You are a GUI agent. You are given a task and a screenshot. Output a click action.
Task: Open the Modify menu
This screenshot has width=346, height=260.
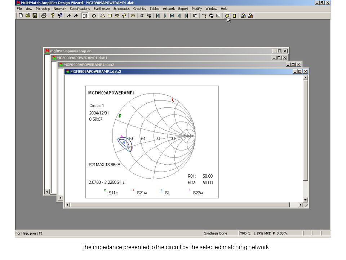coord(197,9)
